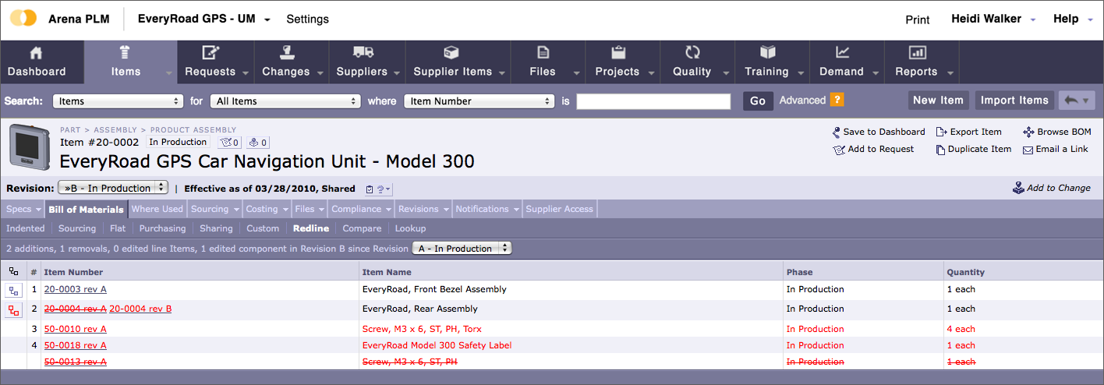Open the Projects clipboard icon
The image size is (1104, 385).
(x=617, y=53)
